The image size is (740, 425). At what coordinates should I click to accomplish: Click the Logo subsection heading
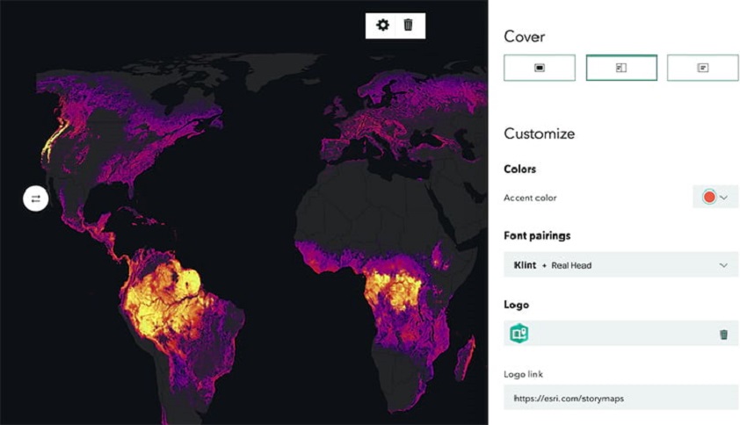516,305
